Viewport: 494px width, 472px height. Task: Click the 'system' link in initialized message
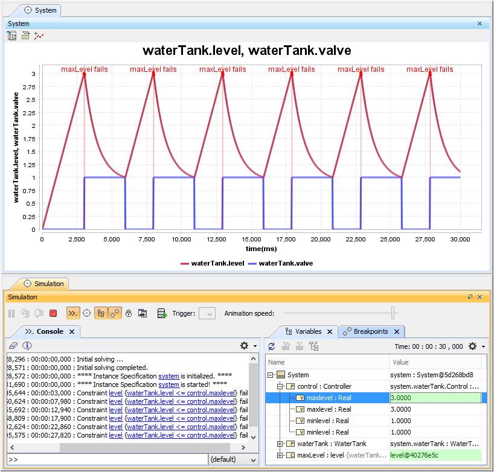(x=168, y=375)
